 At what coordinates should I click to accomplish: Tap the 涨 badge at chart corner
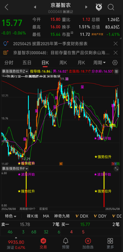113,164
